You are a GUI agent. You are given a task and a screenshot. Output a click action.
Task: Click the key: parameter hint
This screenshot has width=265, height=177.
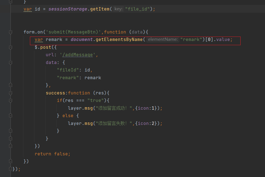(x=118, y=9)
